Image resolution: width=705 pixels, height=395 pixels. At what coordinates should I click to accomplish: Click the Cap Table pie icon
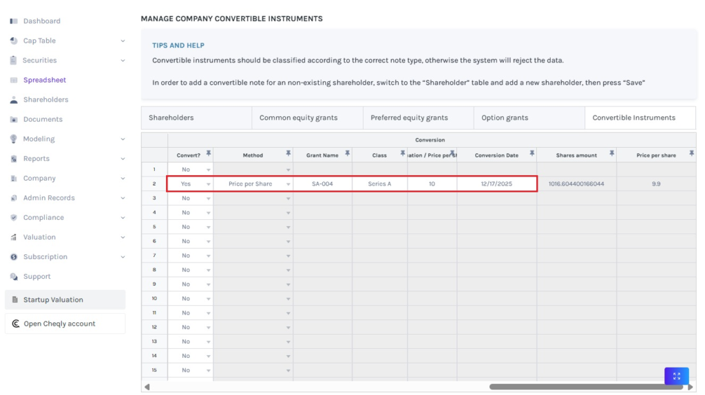pyautogui.click(x=14, y=41)
